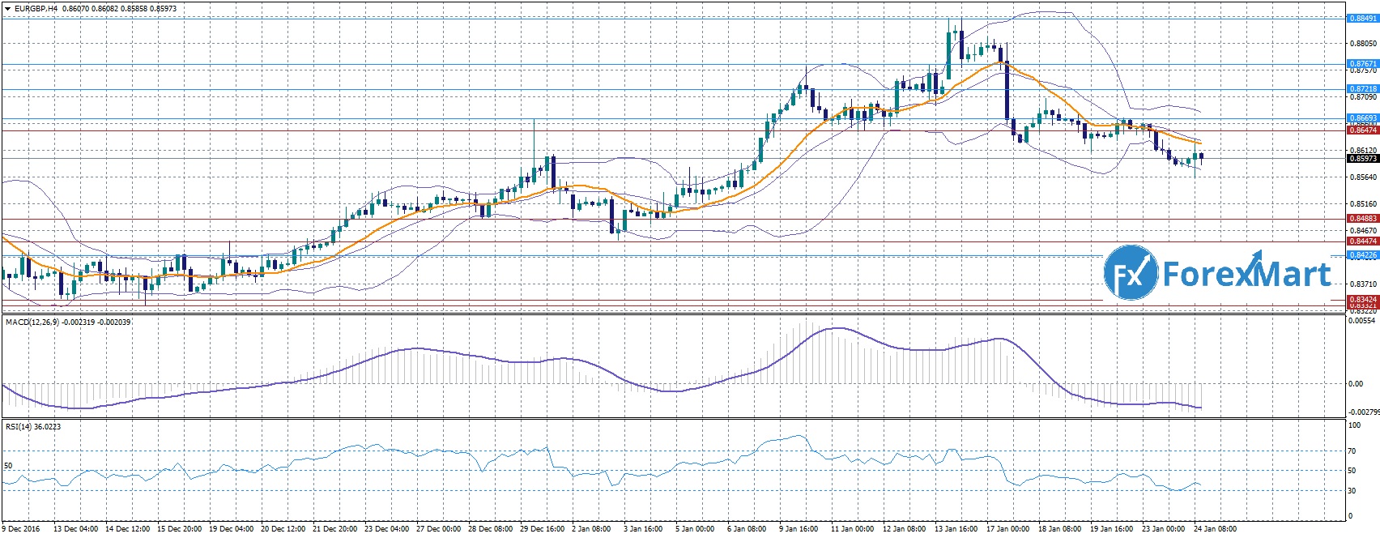Click the ForexMart watermark text
Image resolution: width=1380 pixels, height=538 pixels.
click(1246, 274)
